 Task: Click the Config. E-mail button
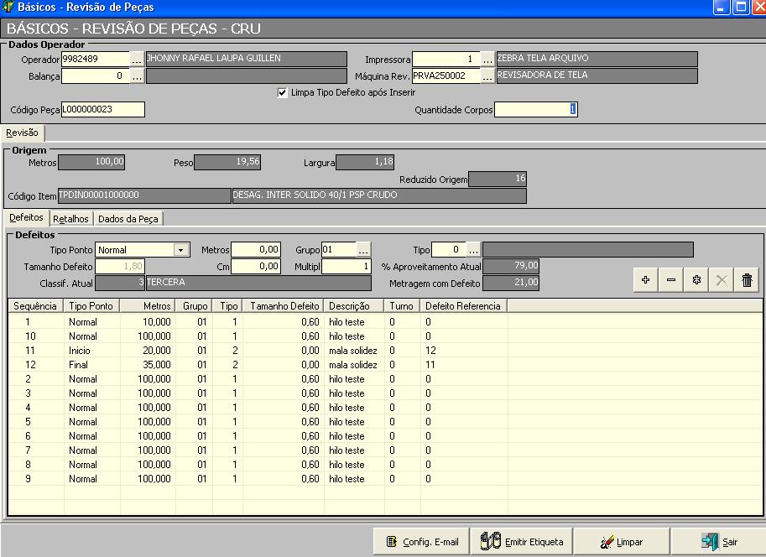(421, 542)
